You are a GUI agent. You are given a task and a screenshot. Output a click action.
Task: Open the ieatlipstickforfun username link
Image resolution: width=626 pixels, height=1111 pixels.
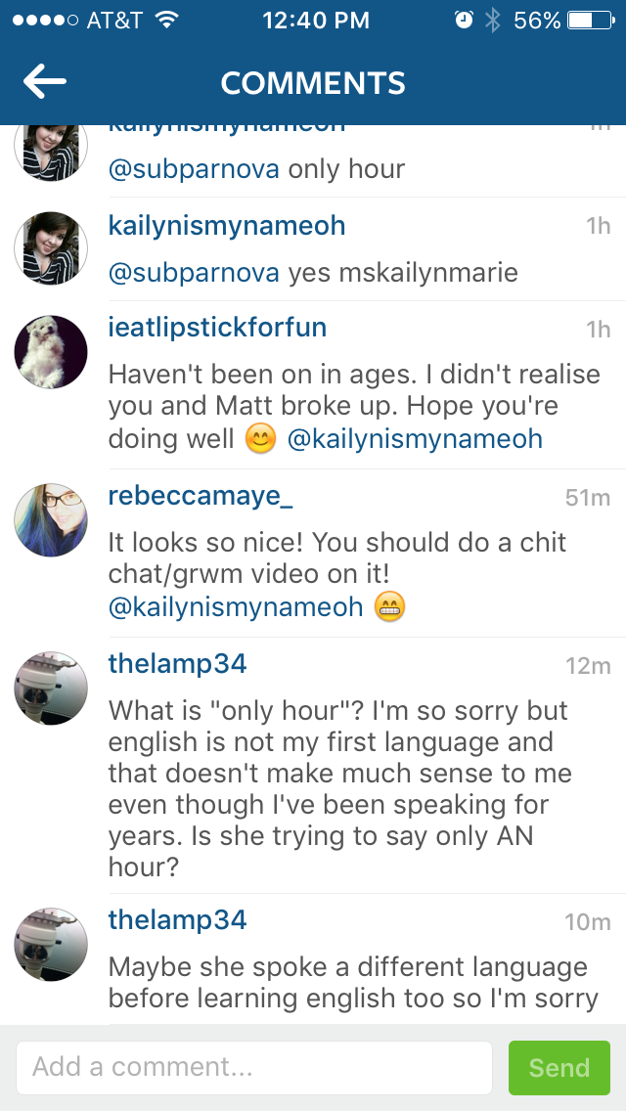218,328
